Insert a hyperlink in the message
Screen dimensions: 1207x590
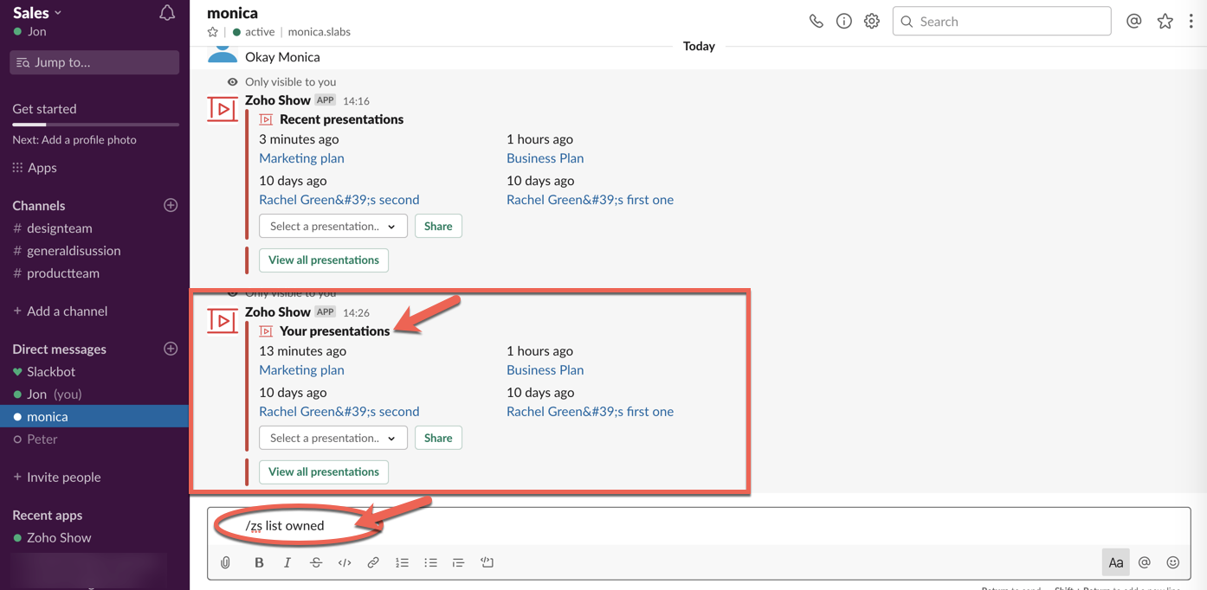(373, 562)
